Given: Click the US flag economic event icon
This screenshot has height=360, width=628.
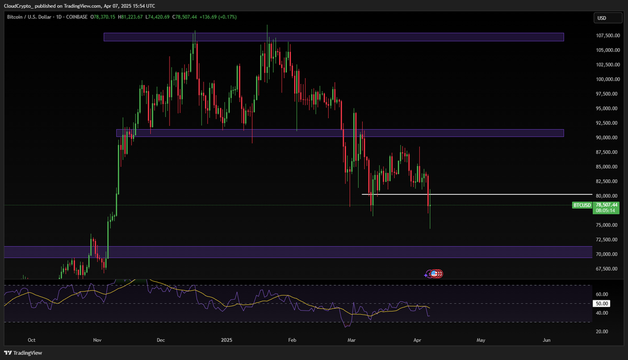Looking at the screenshot, I should pos(433,273).
